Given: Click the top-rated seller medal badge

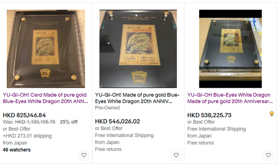Looking at the screenshot, I should click(x=272, y=114).
